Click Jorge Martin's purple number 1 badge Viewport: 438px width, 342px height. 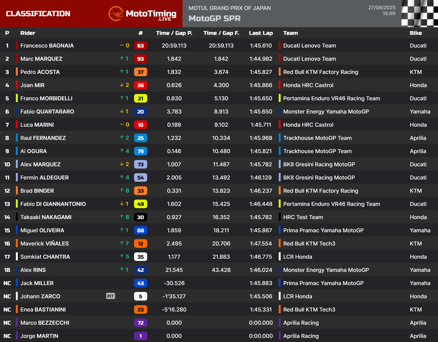click(x=140, y=336)
